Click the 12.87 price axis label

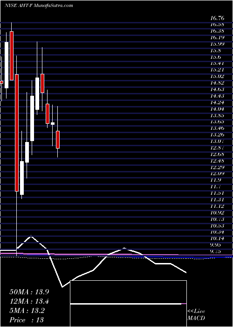pos(217,148)
